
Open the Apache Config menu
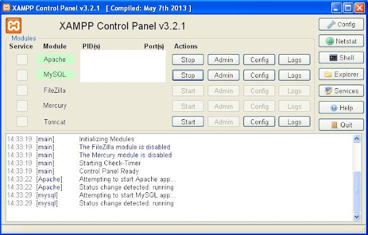[259, 60]
